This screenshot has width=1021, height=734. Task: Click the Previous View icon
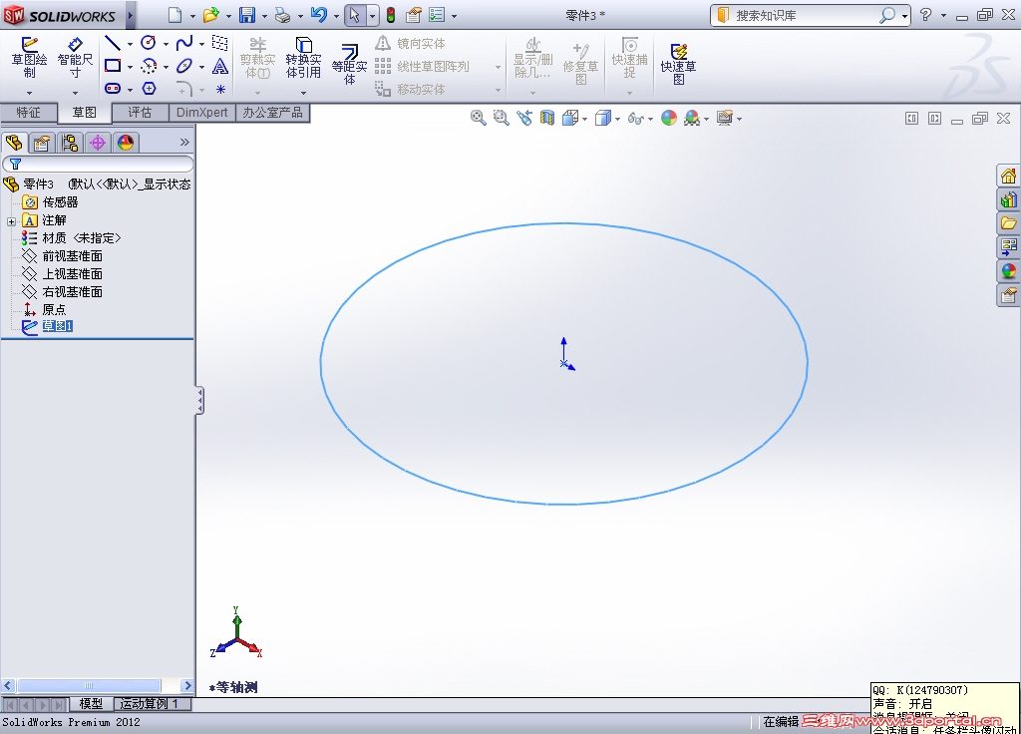click(524, 118)
